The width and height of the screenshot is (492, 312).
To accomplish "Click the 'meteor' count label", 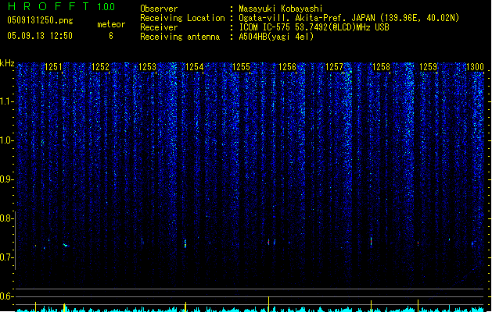I will [x=111, y=24].
